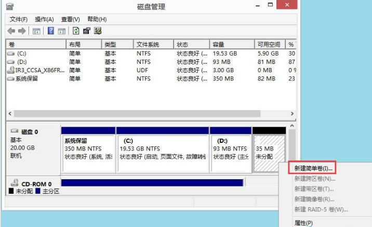
Task: Open the 文件(F) menu
Action: click(x=19, y=19)
